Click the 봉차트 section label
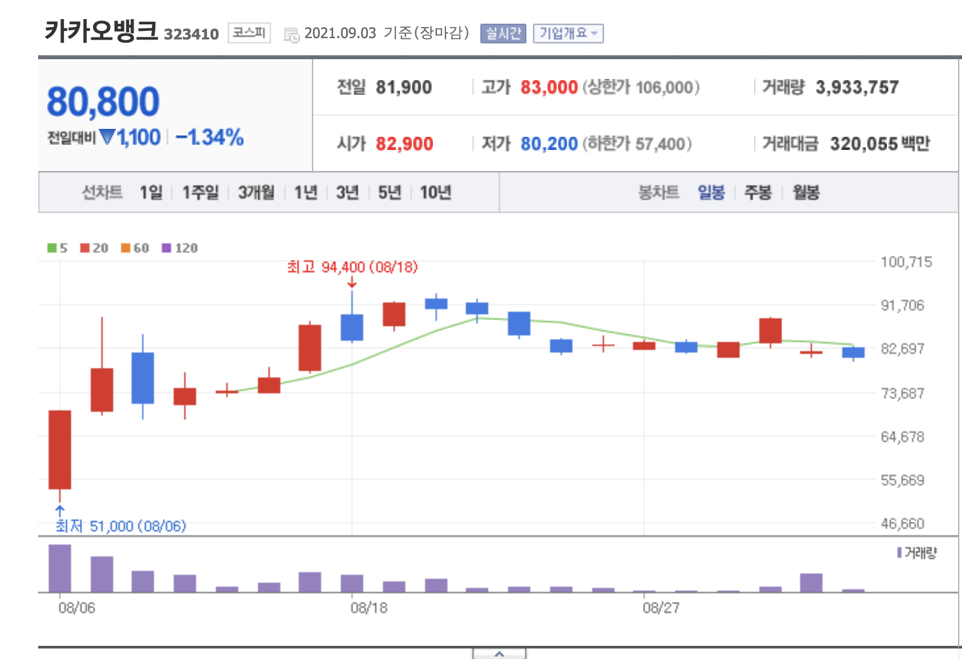 659,193
